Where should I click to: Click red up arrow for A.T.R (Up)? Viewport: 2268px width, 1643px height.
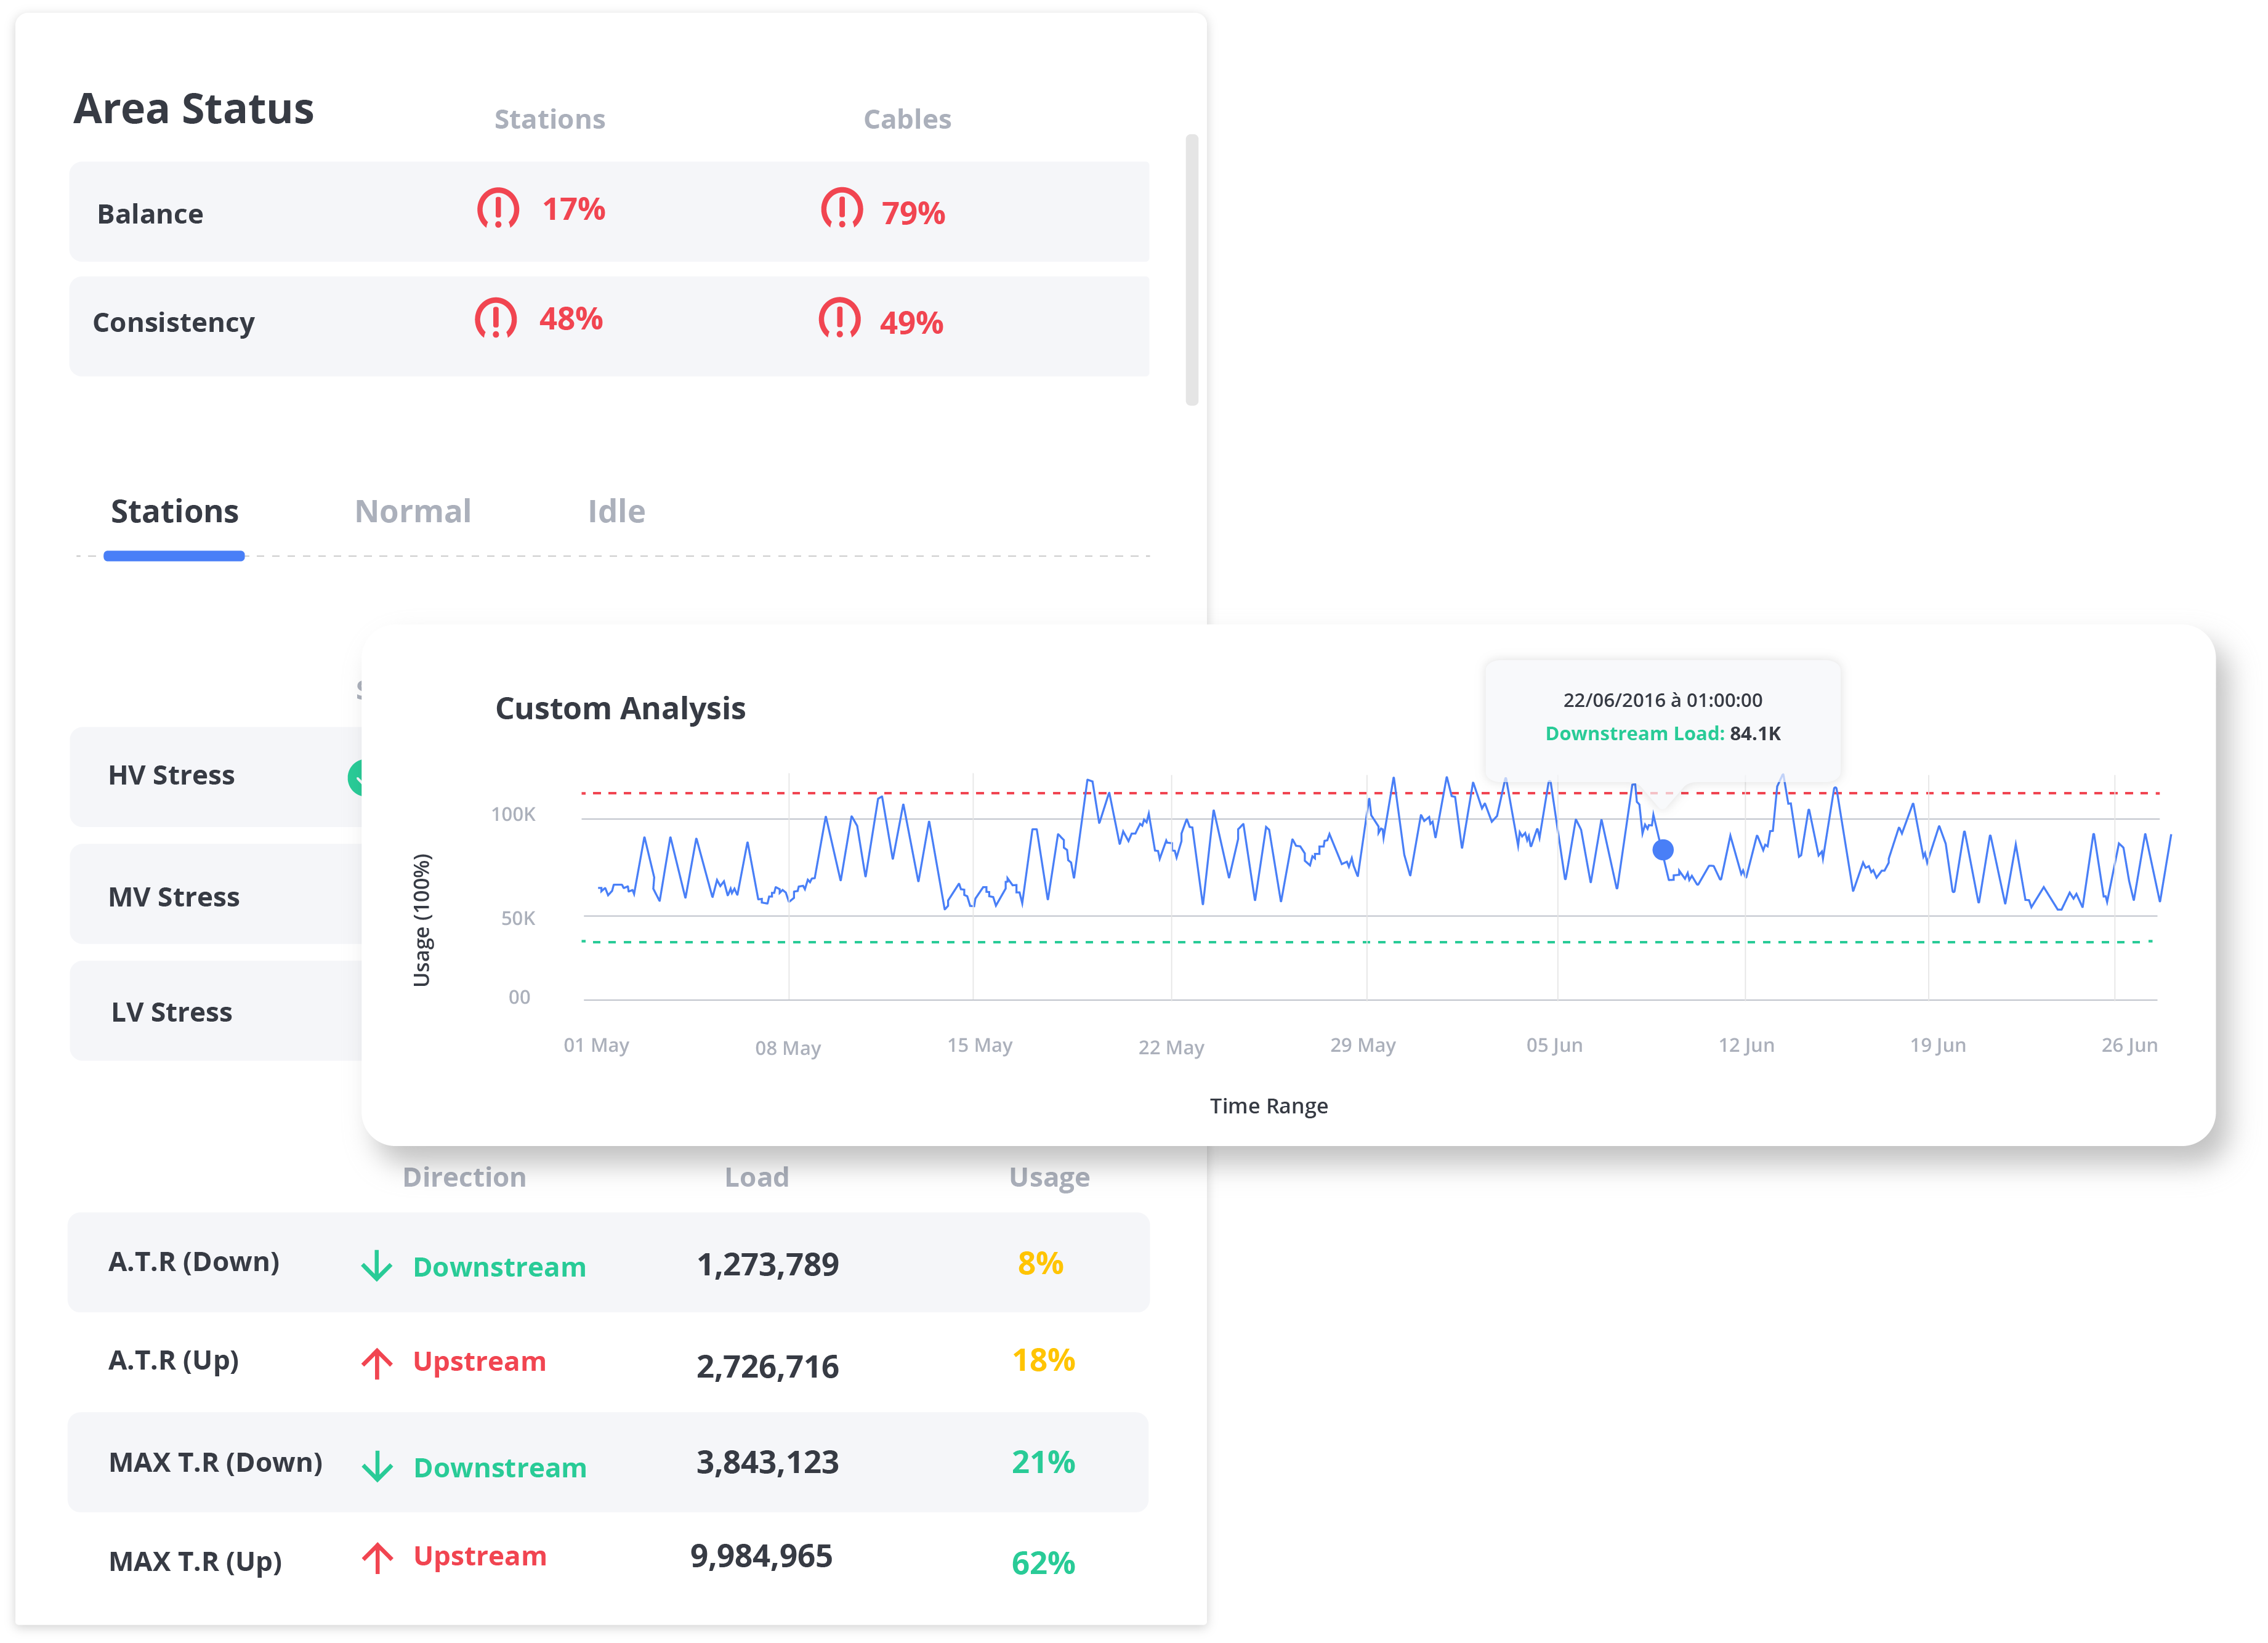(377, 1363)
